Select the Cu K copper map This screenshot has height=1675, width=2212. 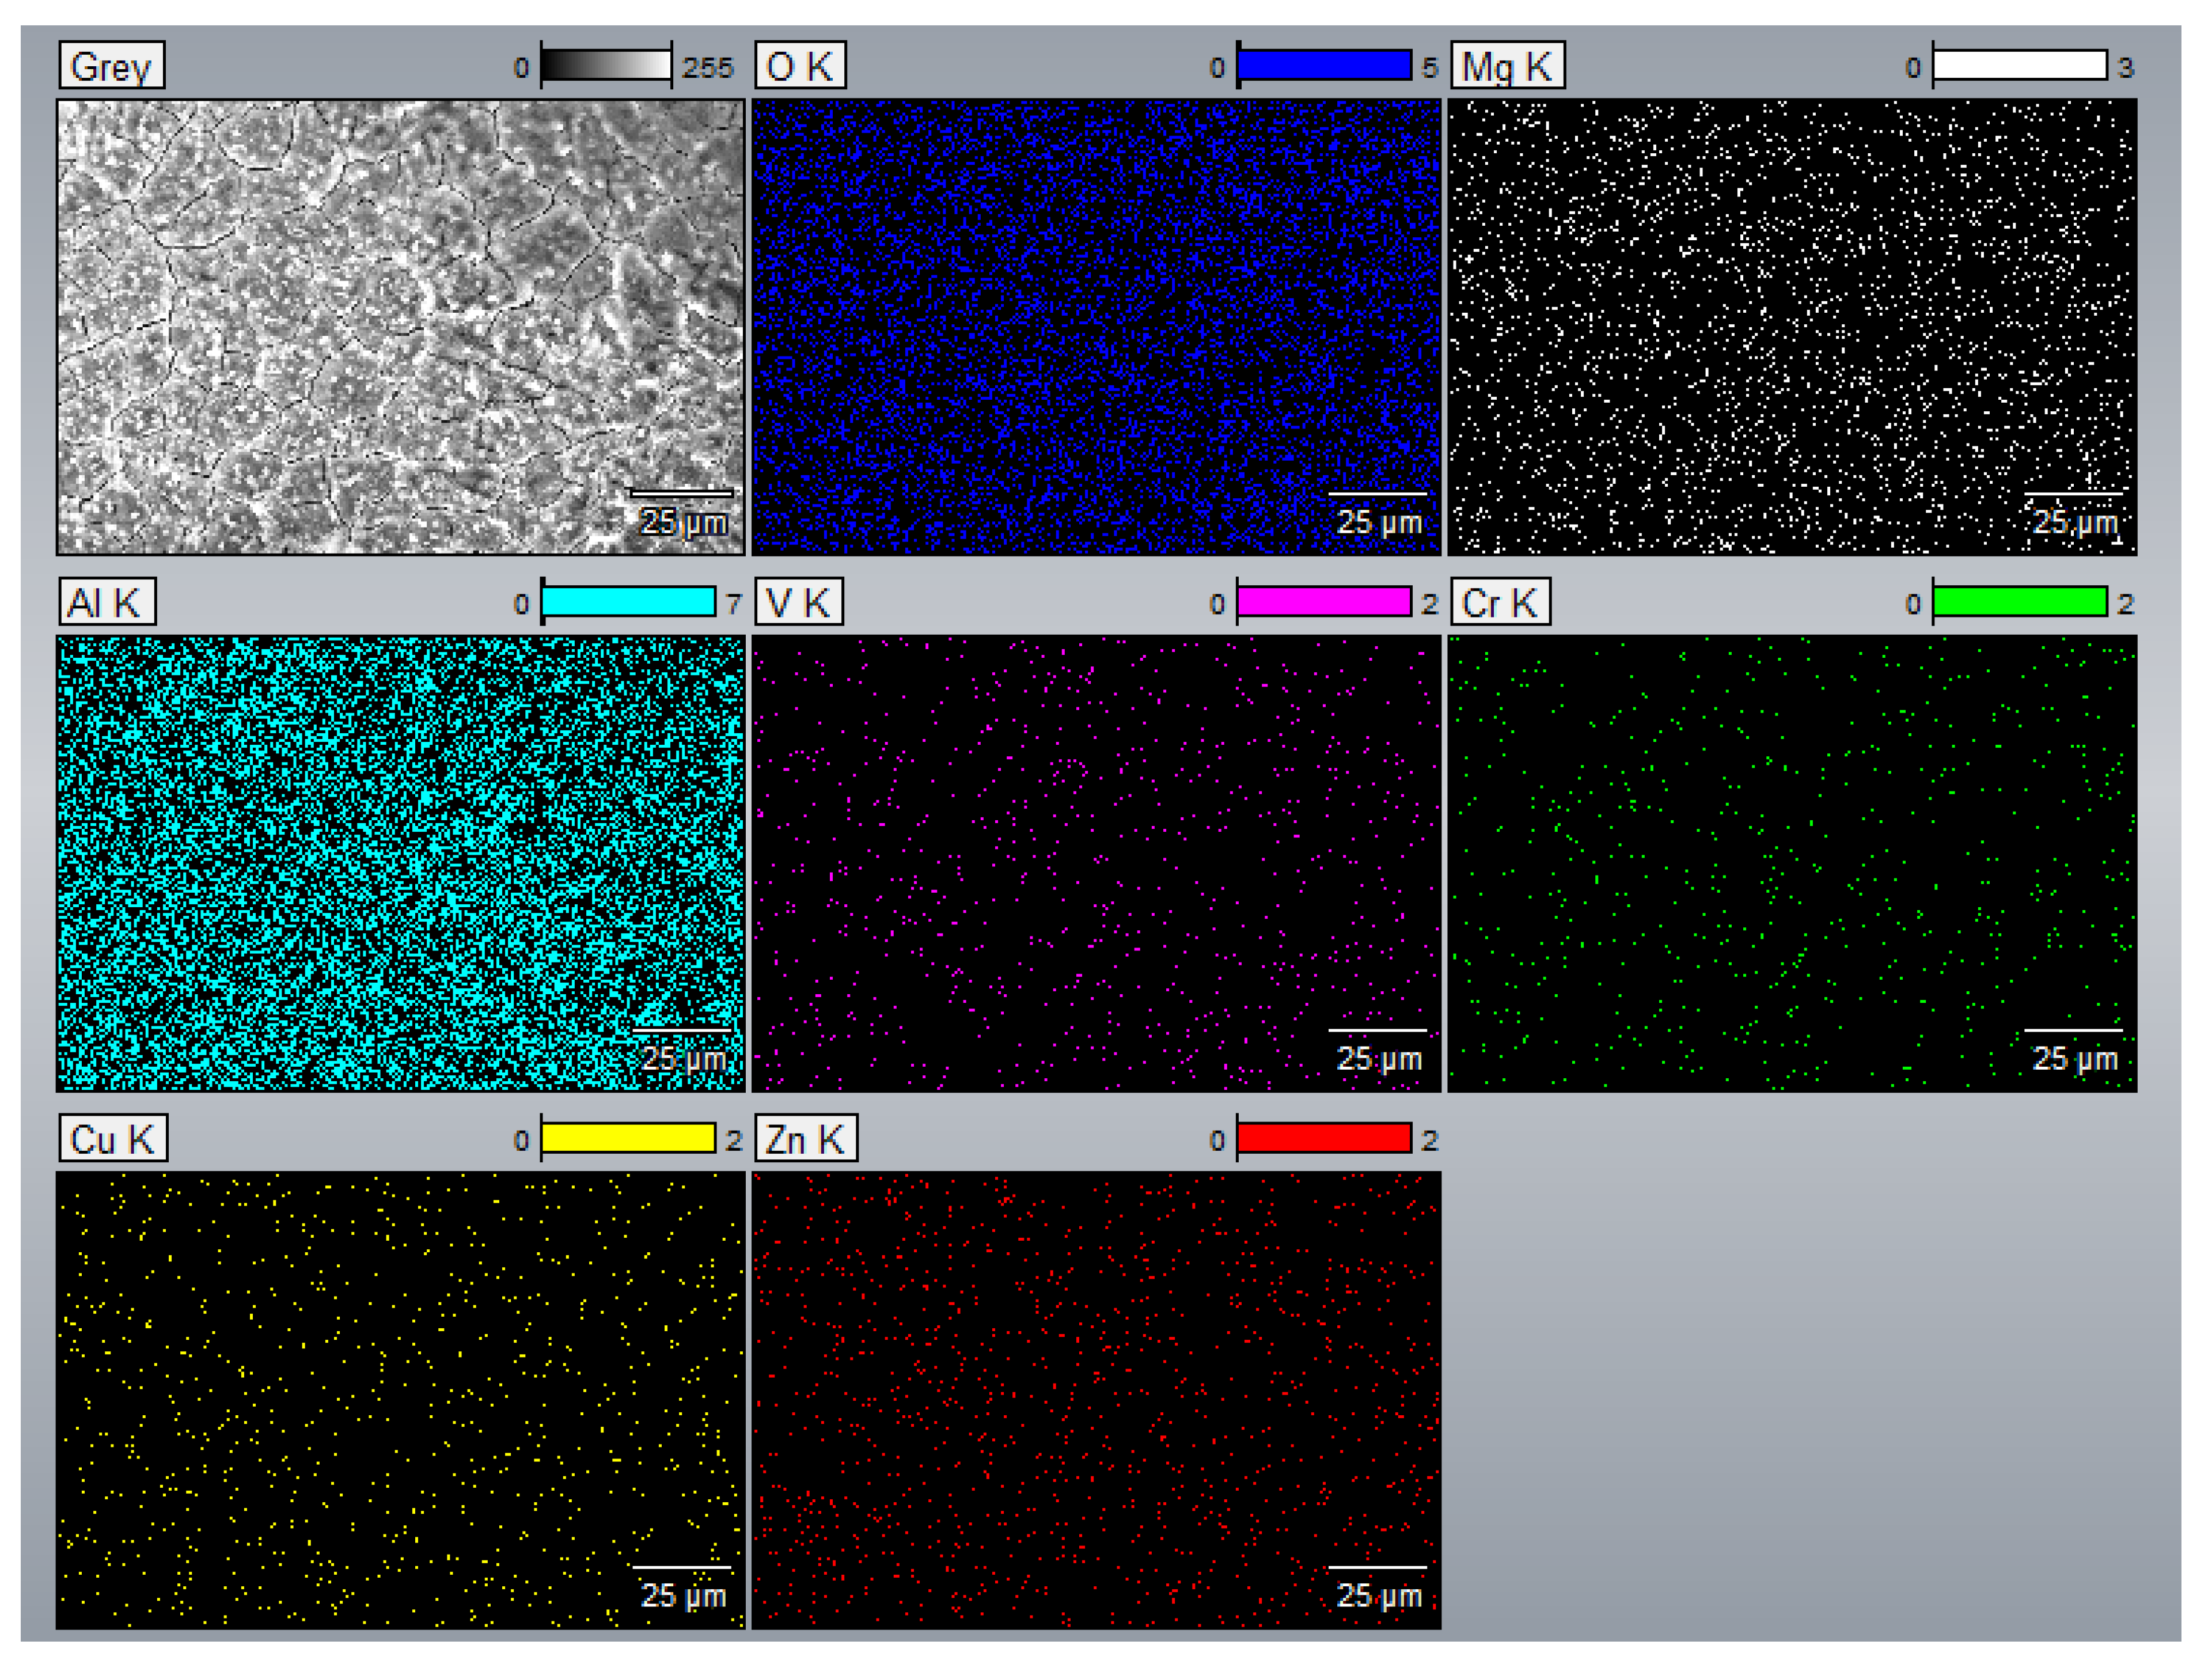[400, 1400]
